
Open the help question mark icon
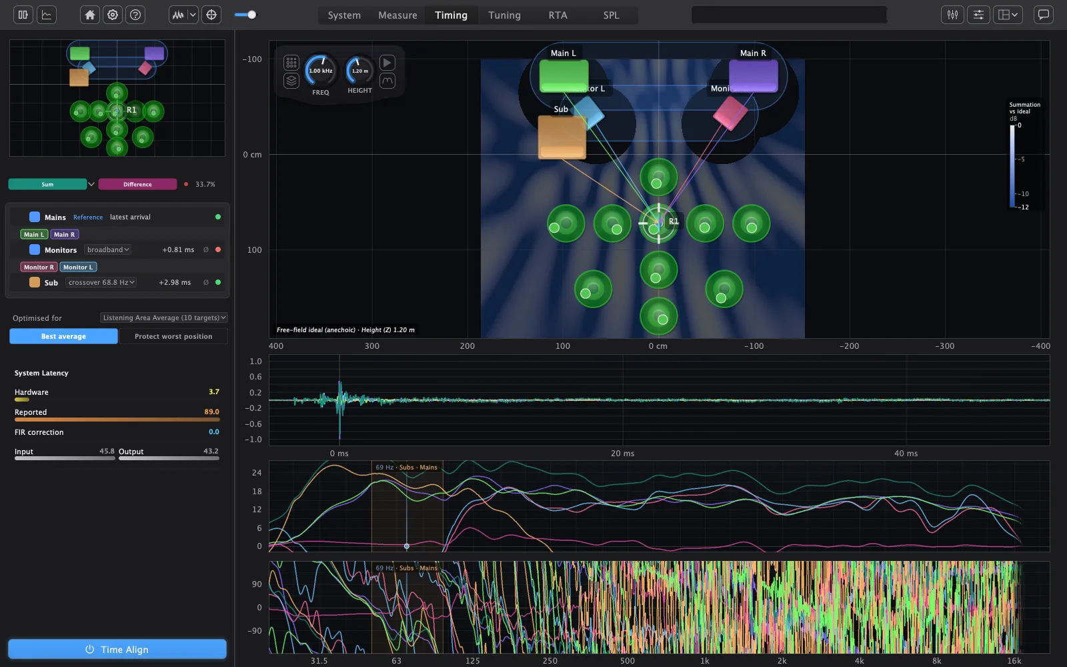135,15
